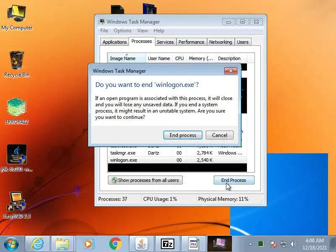Go to the Users tab
Image resolution: width=336 pixels, height=252 pixels.
pos(243,42)
